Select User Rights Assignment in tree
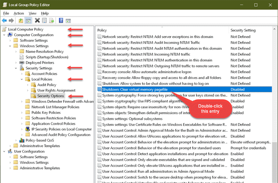The image size is (278, 183). (56, 90)
